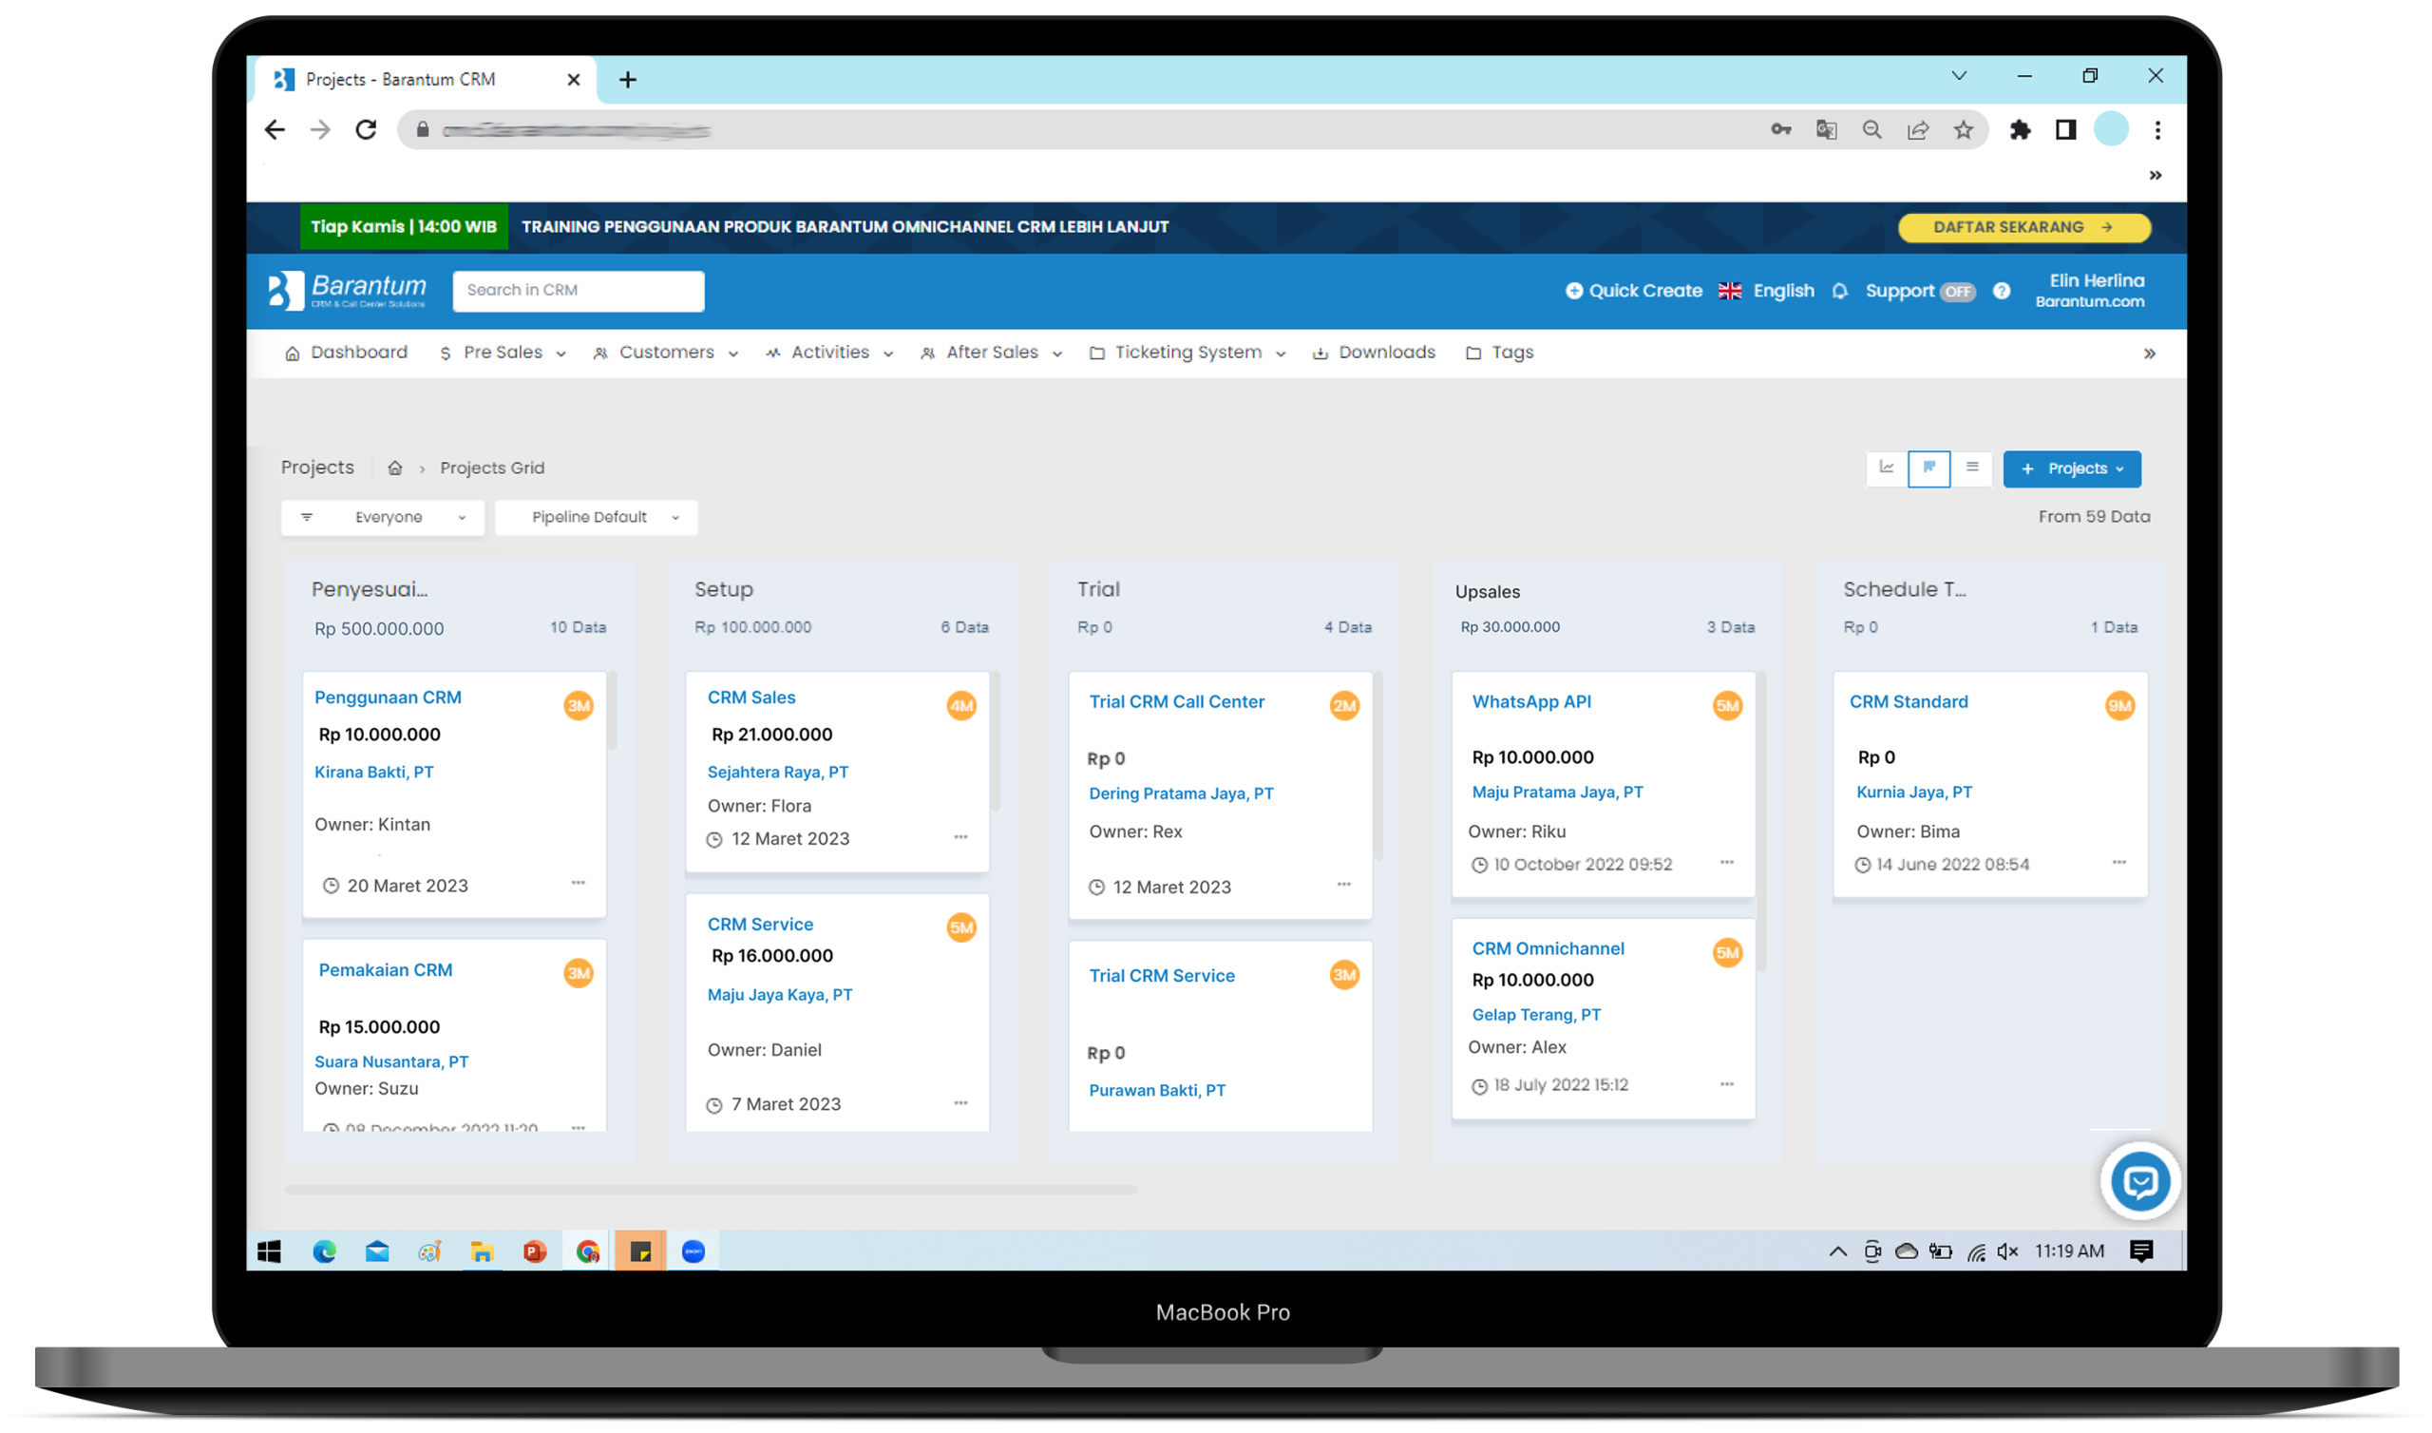Viewport: 2432px width, 1433px height.
Task: Click the + Projects button
Action: (2070, 468)
